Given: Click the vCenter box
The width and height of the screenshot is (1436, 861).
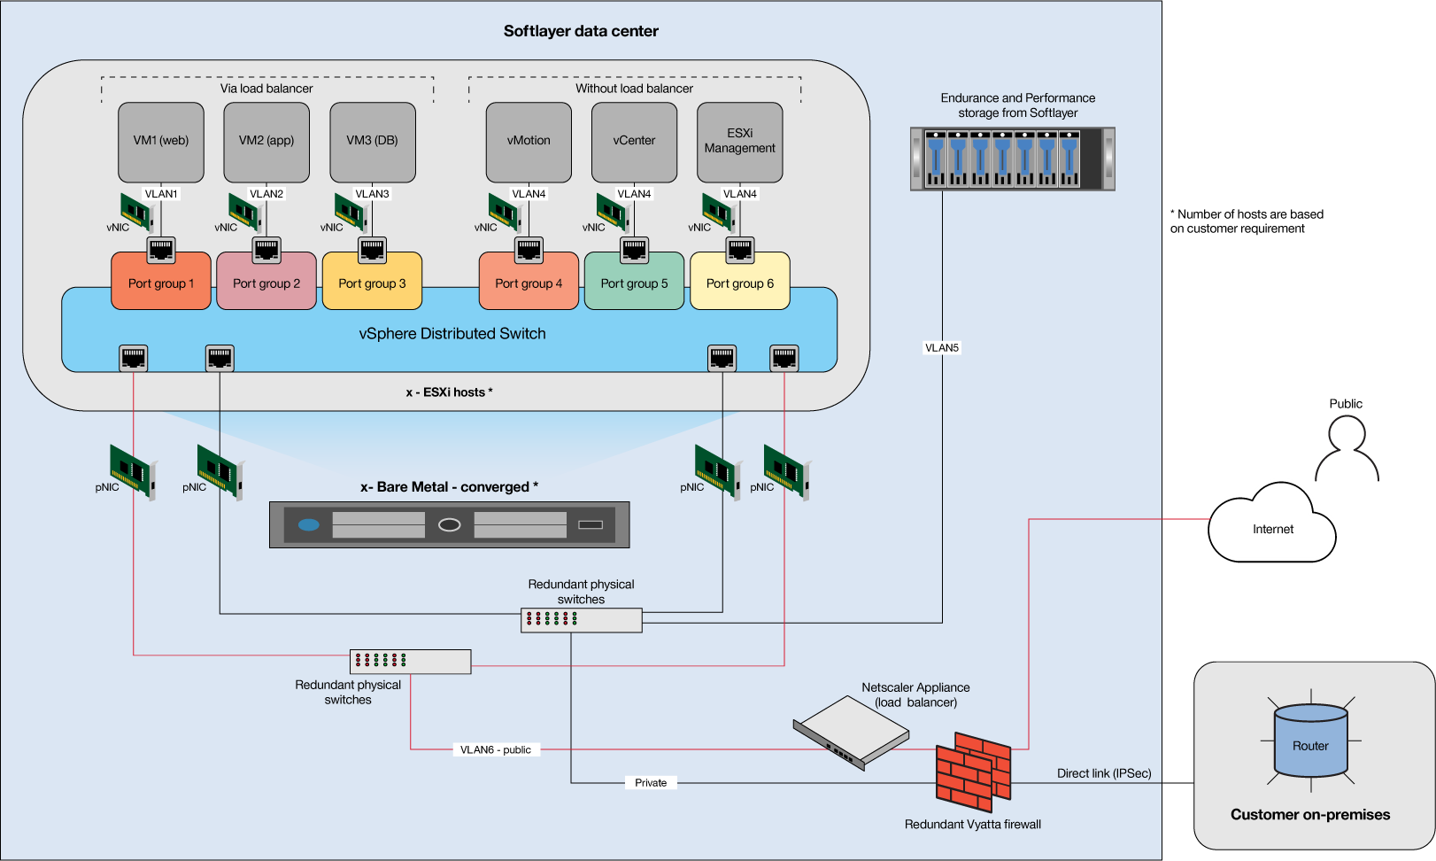Looking at the screenshot, I should pos(634,142).
